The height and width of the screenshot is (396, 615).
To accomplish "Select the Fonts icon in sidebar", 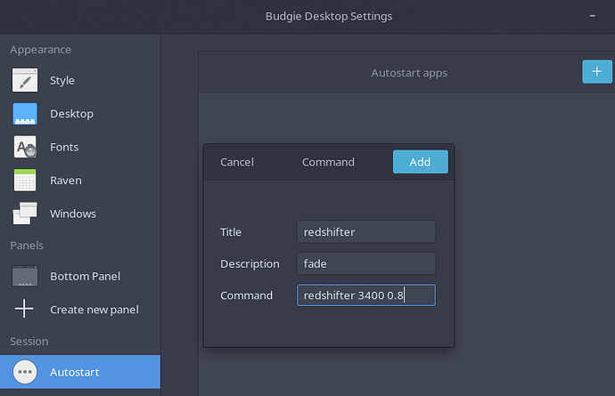I will pyautogui.click(x=25, y=147).
